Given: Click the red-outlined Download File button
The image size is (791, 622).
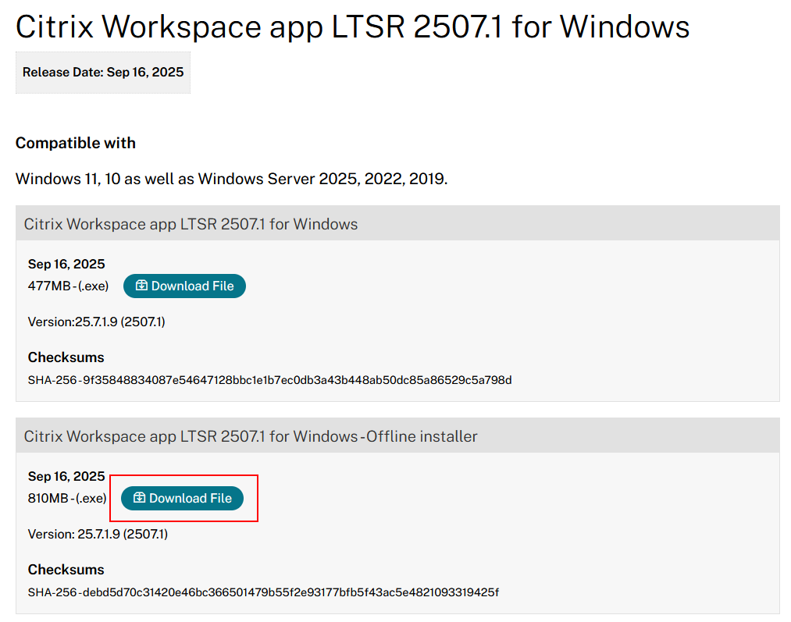Looking at the screenshot, I should tap(184, 498).
